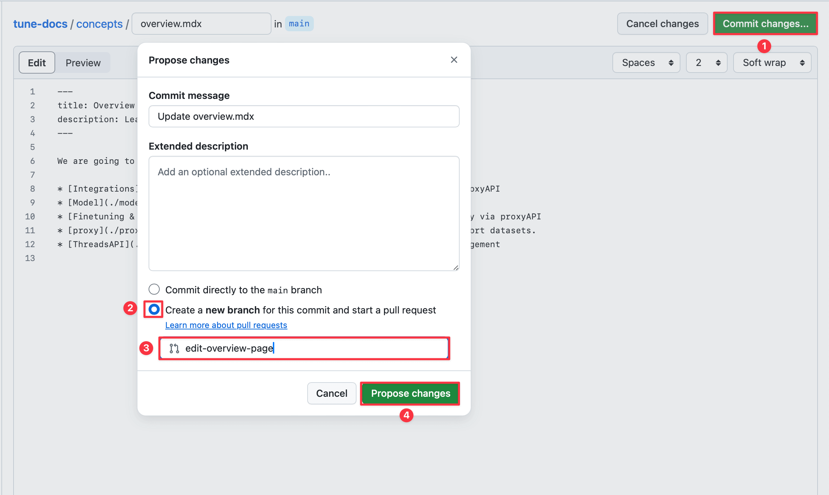Switch to the Preview tab
This screenshot has width=829, height=495.
83,63
